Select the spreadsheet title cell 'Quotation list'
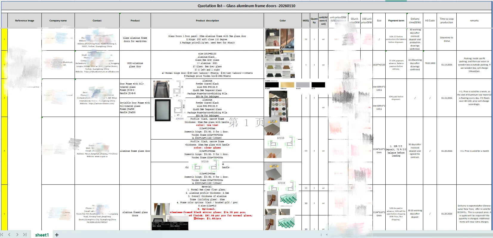The height and width of the screenshot is (238, 493). [x=246, y=6]
